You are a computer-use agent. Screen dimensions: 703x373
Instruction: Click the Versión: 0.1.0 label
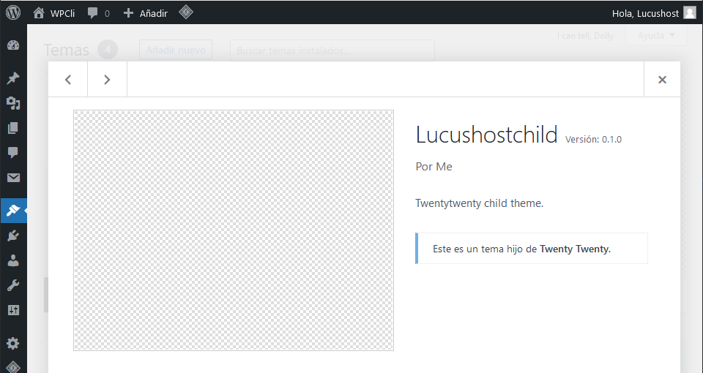[x=593, y=139]
